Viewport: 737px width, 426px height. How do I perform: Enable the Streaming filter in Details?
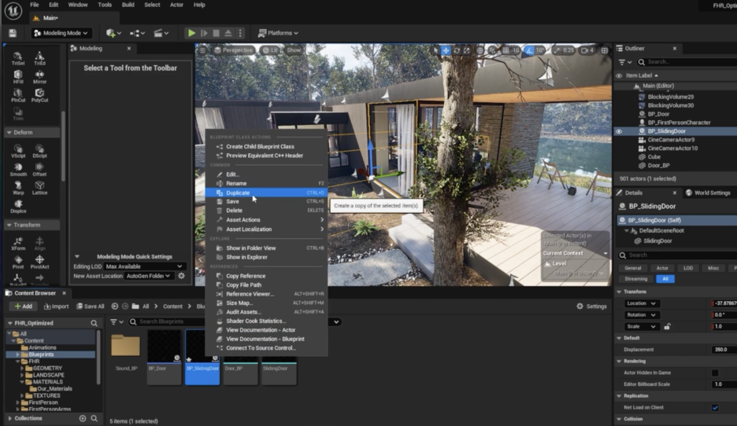click(x=636, y=279)
